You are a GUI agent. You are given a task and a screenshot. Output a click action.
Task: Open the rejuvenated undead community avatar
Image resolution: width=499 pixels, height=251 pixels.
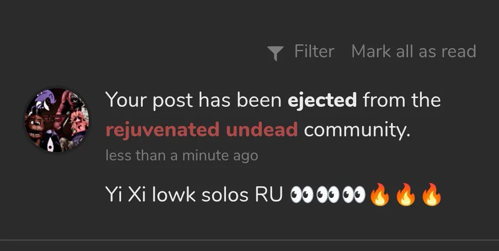57,120
